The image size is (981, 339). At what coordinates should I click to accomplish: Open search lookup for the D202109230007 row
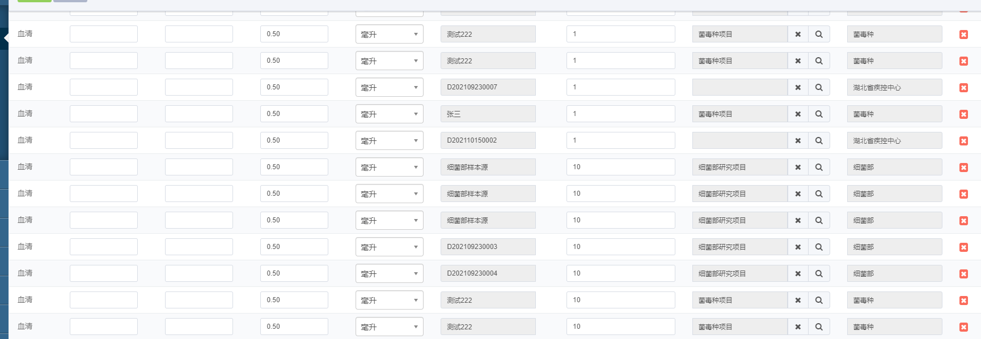click(x=819, y=87)
